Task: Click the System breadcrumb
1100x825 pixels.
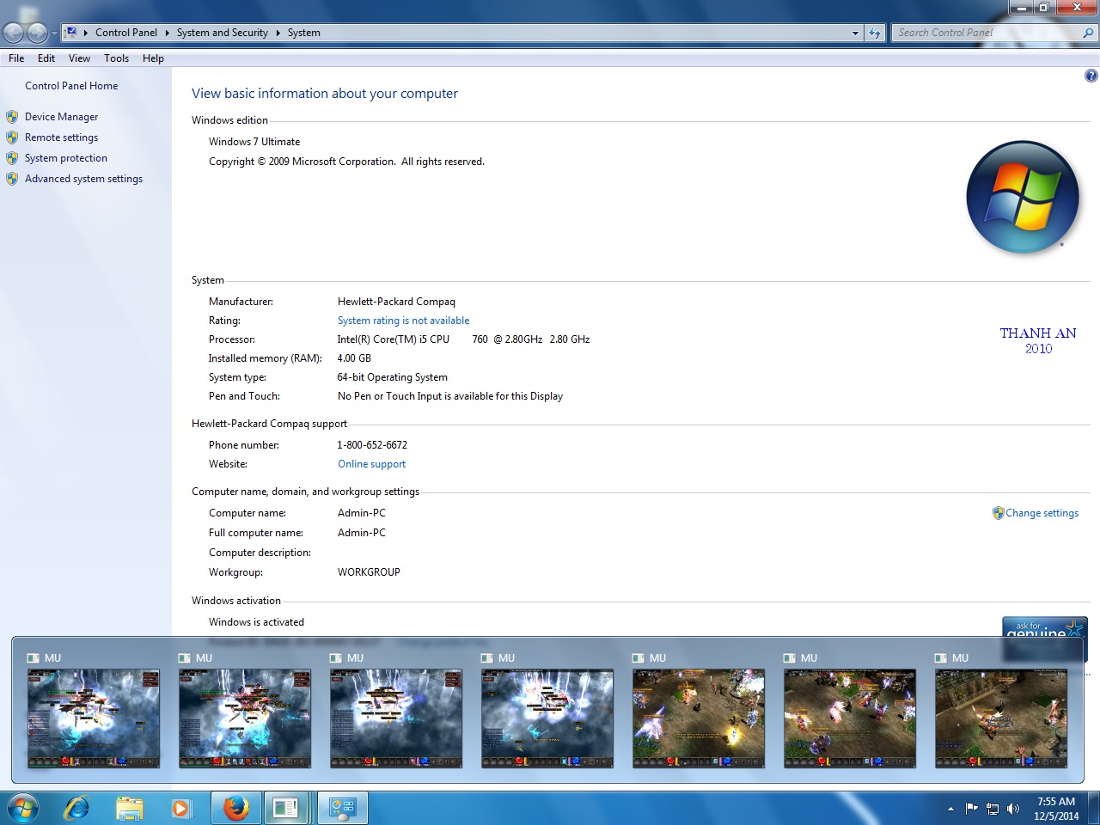Action: (x=304, y=33)
